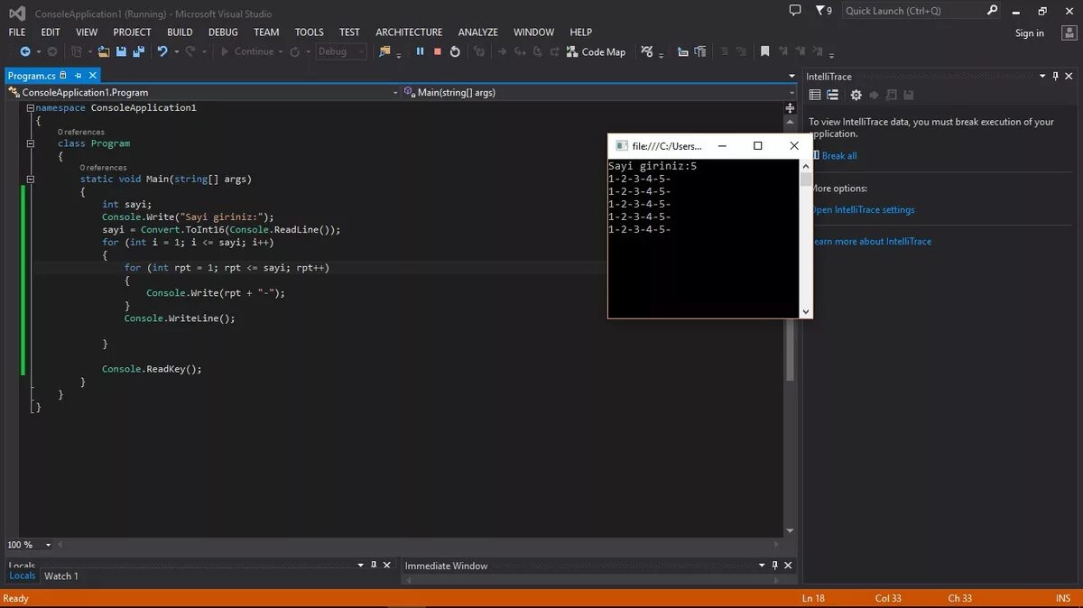Viewport: 1083px width, 608px height.
Task: Open the WINDOW menu
Action: pyautogui.click(x=534, y=32)
